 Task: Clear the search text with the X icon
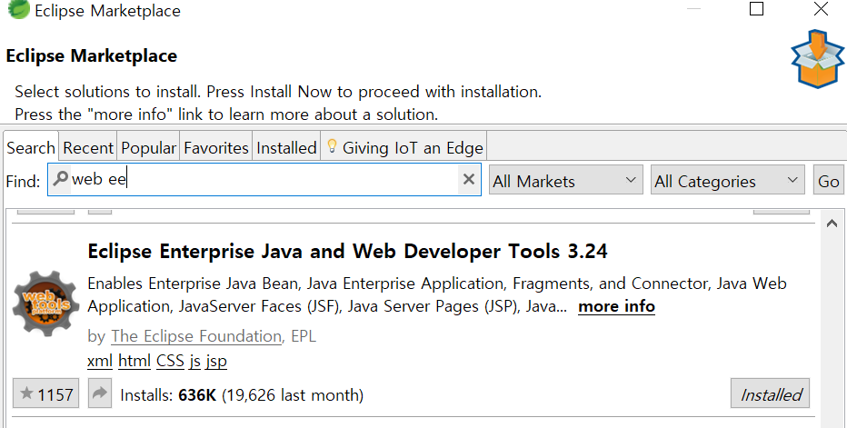pyautogui.click(x=469, y=179)
